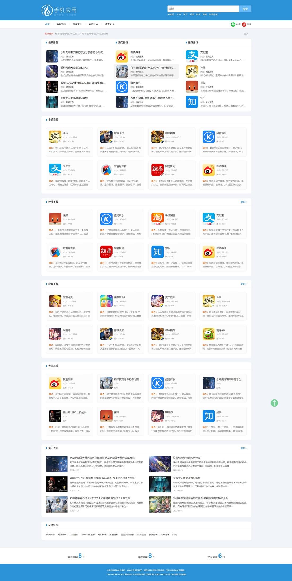The height and width of the screenshot is (581, 292).
Task: Open the 部落冲突 game icon
Action: pos(55,301)
